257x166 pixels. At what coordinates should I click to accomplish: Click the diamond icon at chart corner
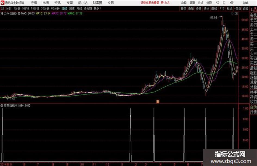(232, 14)
